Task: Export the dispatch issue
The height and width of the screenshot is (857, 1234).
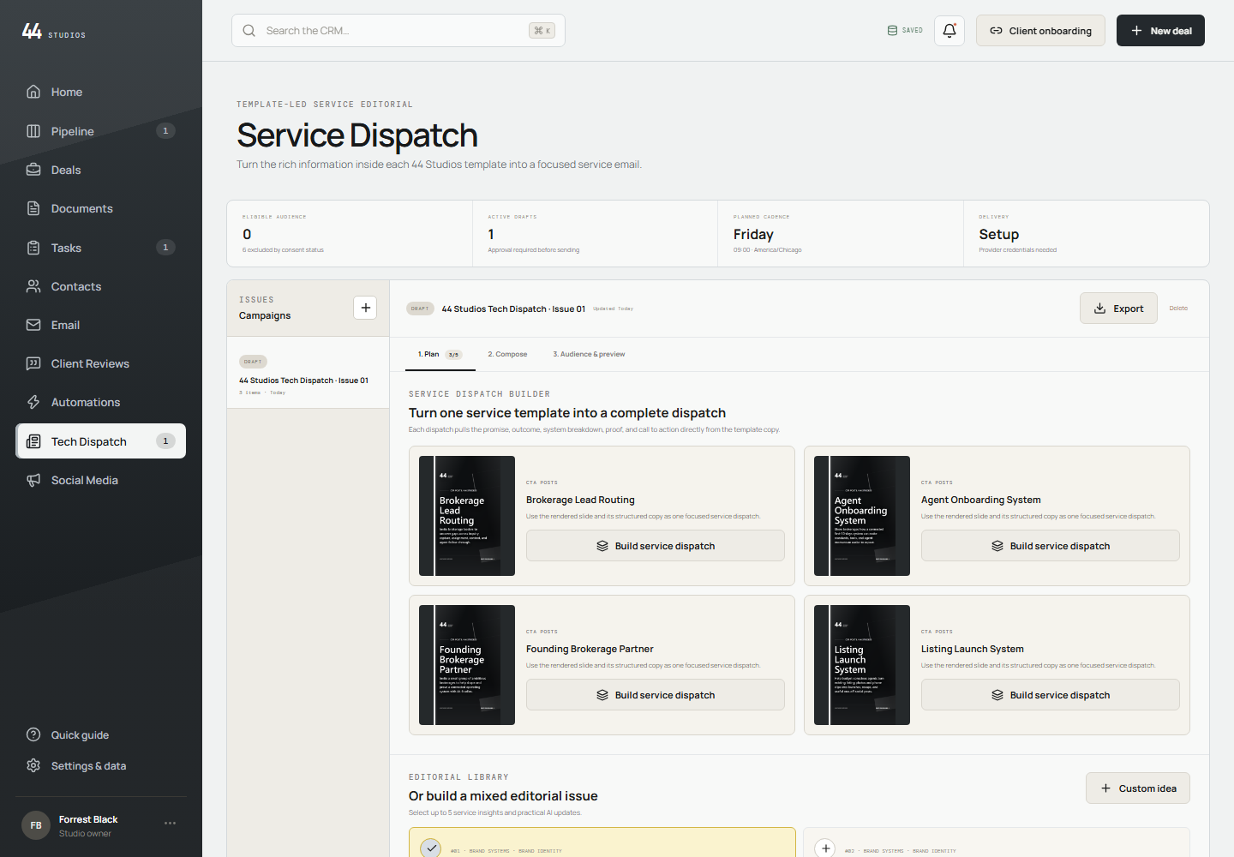Action: [x=1118, y=309]
